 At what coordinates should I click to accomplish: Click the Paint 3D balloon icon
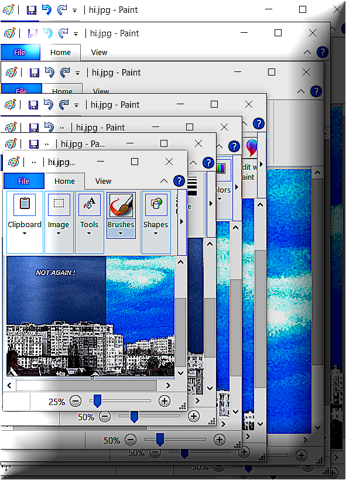click(x=251, y=148)
